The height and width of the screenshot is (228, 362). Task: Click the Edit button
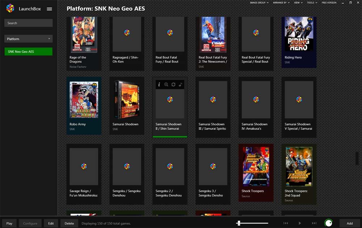click(x=51, y=223)
